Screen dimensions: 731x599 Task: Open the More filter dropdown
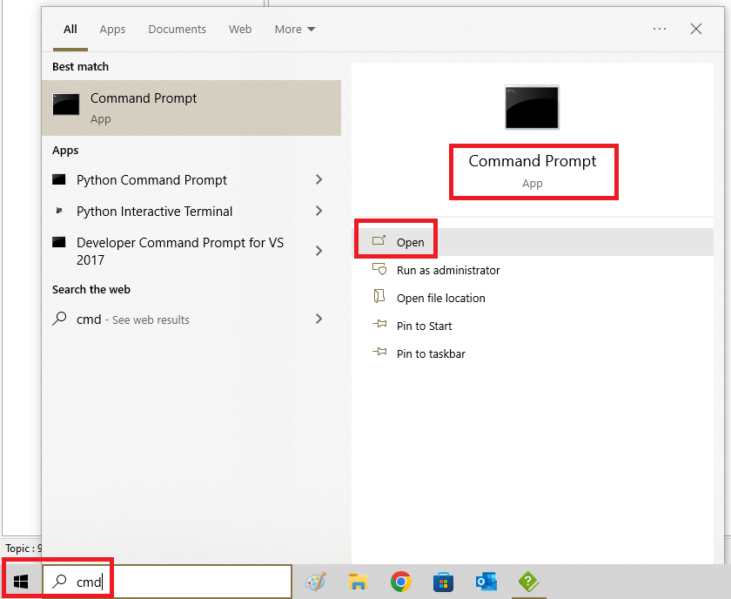[x=295, y=29]
